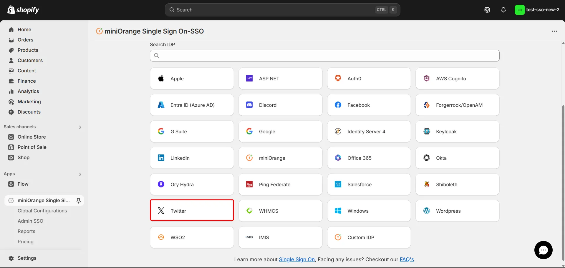Choose the Custom IDP card
This screenshot has width=565, height=268.
click(369, 237)
